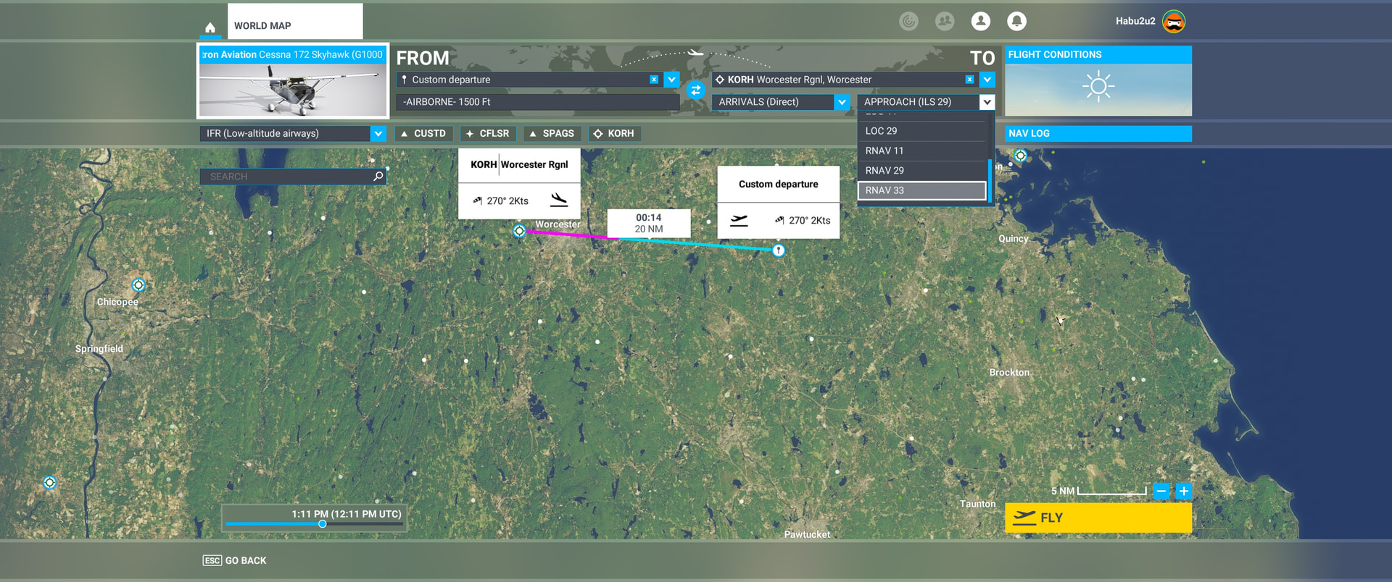This screenshot has height=582, width=1392.
Task: Select the airport marker at far lower left of map
Action: tap(49, 483)
